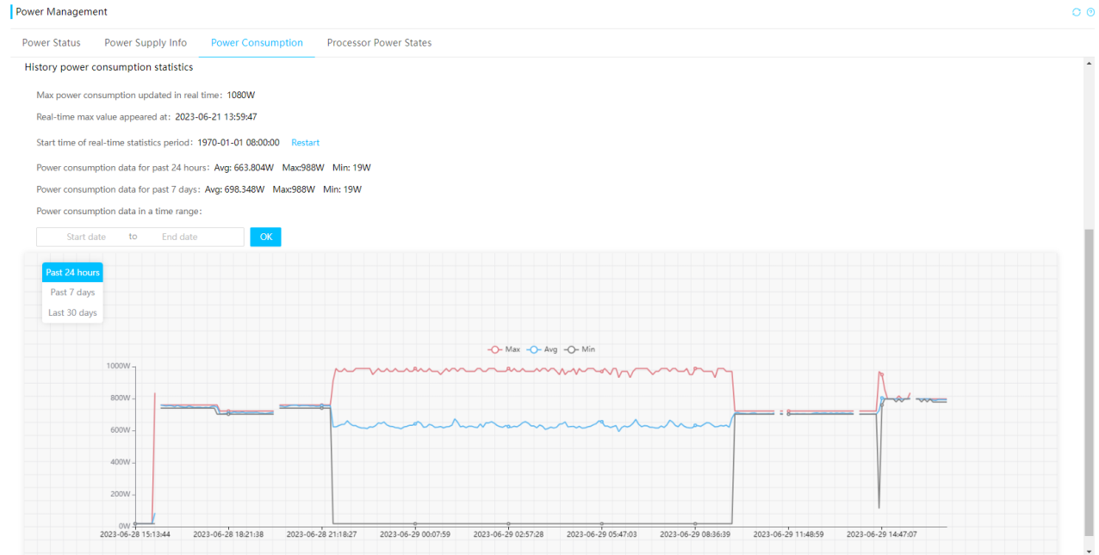Click the 800W axis label
Screen dimensions: 1099x555
pos(120,398)
